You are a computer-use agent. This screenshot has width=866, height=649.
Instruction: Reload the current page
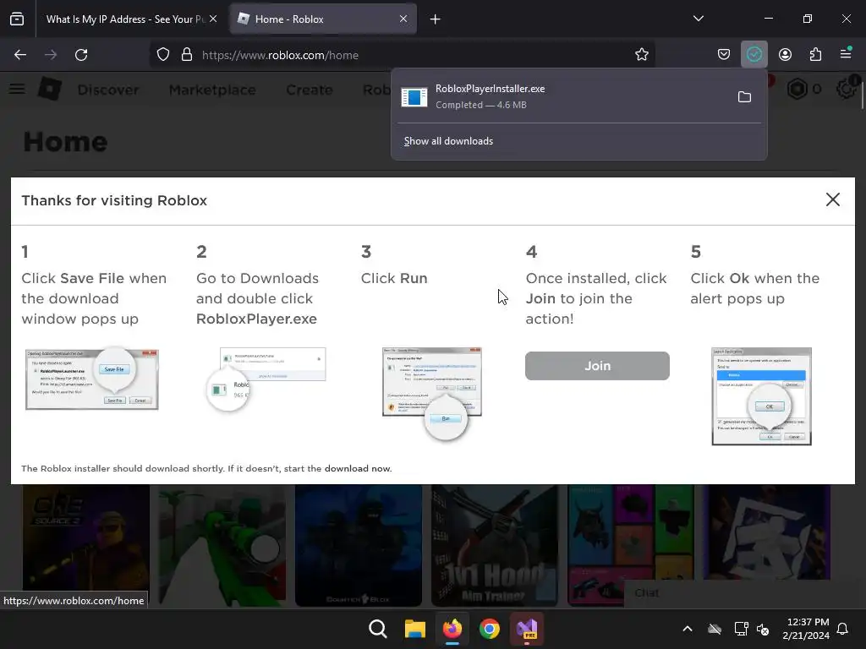click(x=81, y=55)
